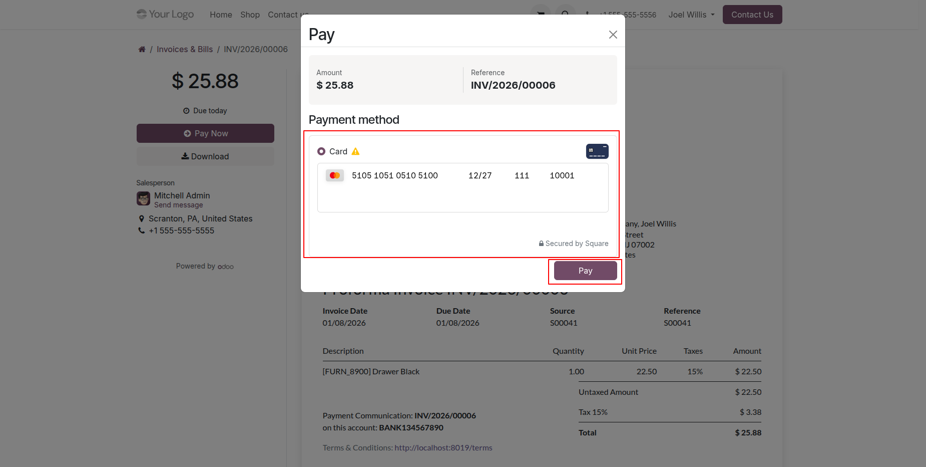This screenshot has width=926, height=467.
Task: Click the odoo logo under Powered by
Action: [x=226, y=267]
